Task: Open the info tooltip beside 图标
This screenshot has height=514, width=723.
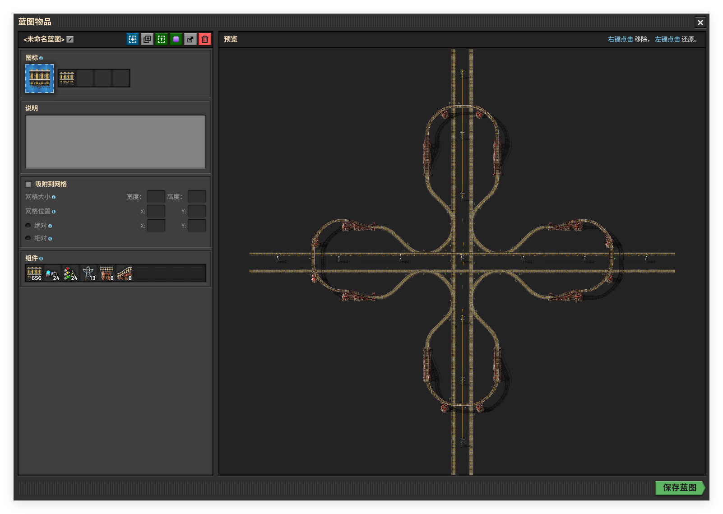Action: tap(41, 58)
